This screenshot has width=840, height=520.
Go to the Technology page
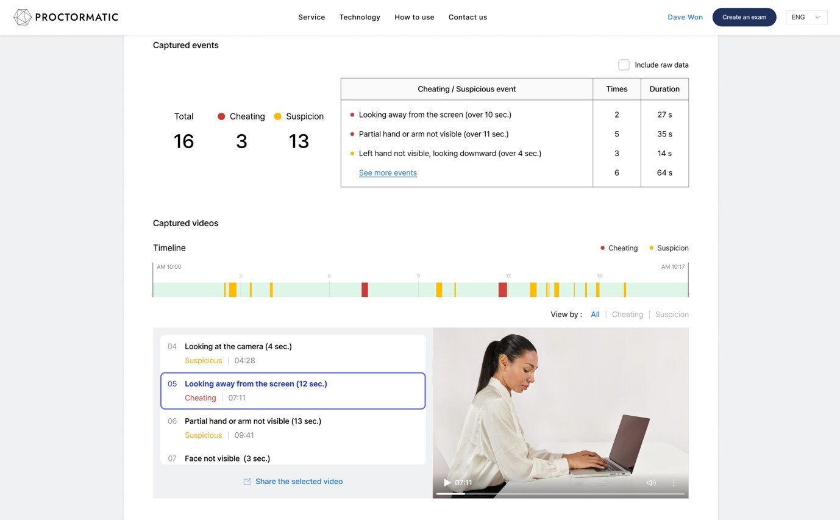360,17
